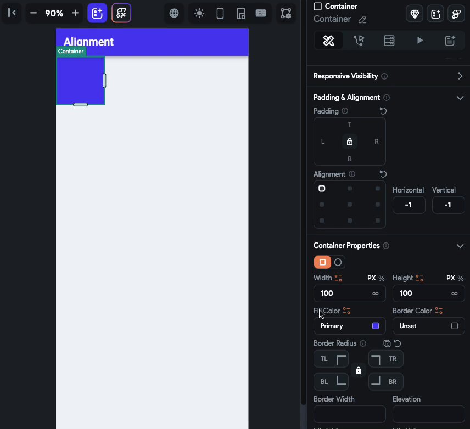
Task: Show info next to Alignment label
Action: pos(352,174)
